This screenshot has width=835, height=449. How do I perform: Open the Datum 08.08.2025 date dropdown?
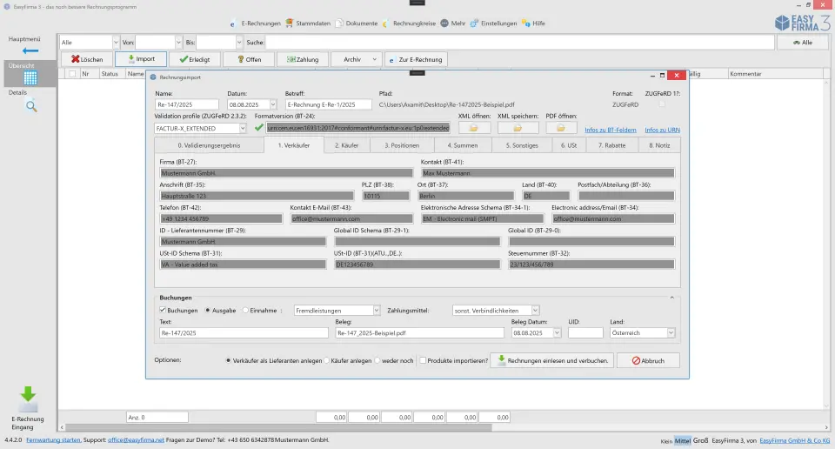(x=272, y=104)
